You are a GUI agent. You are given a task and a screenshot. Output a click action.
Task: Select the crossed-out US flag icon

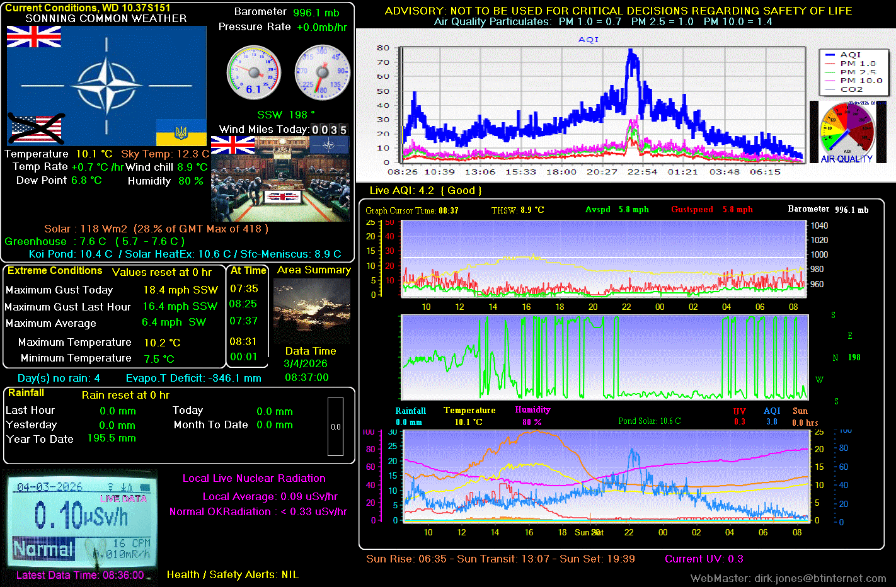[36, 128]
